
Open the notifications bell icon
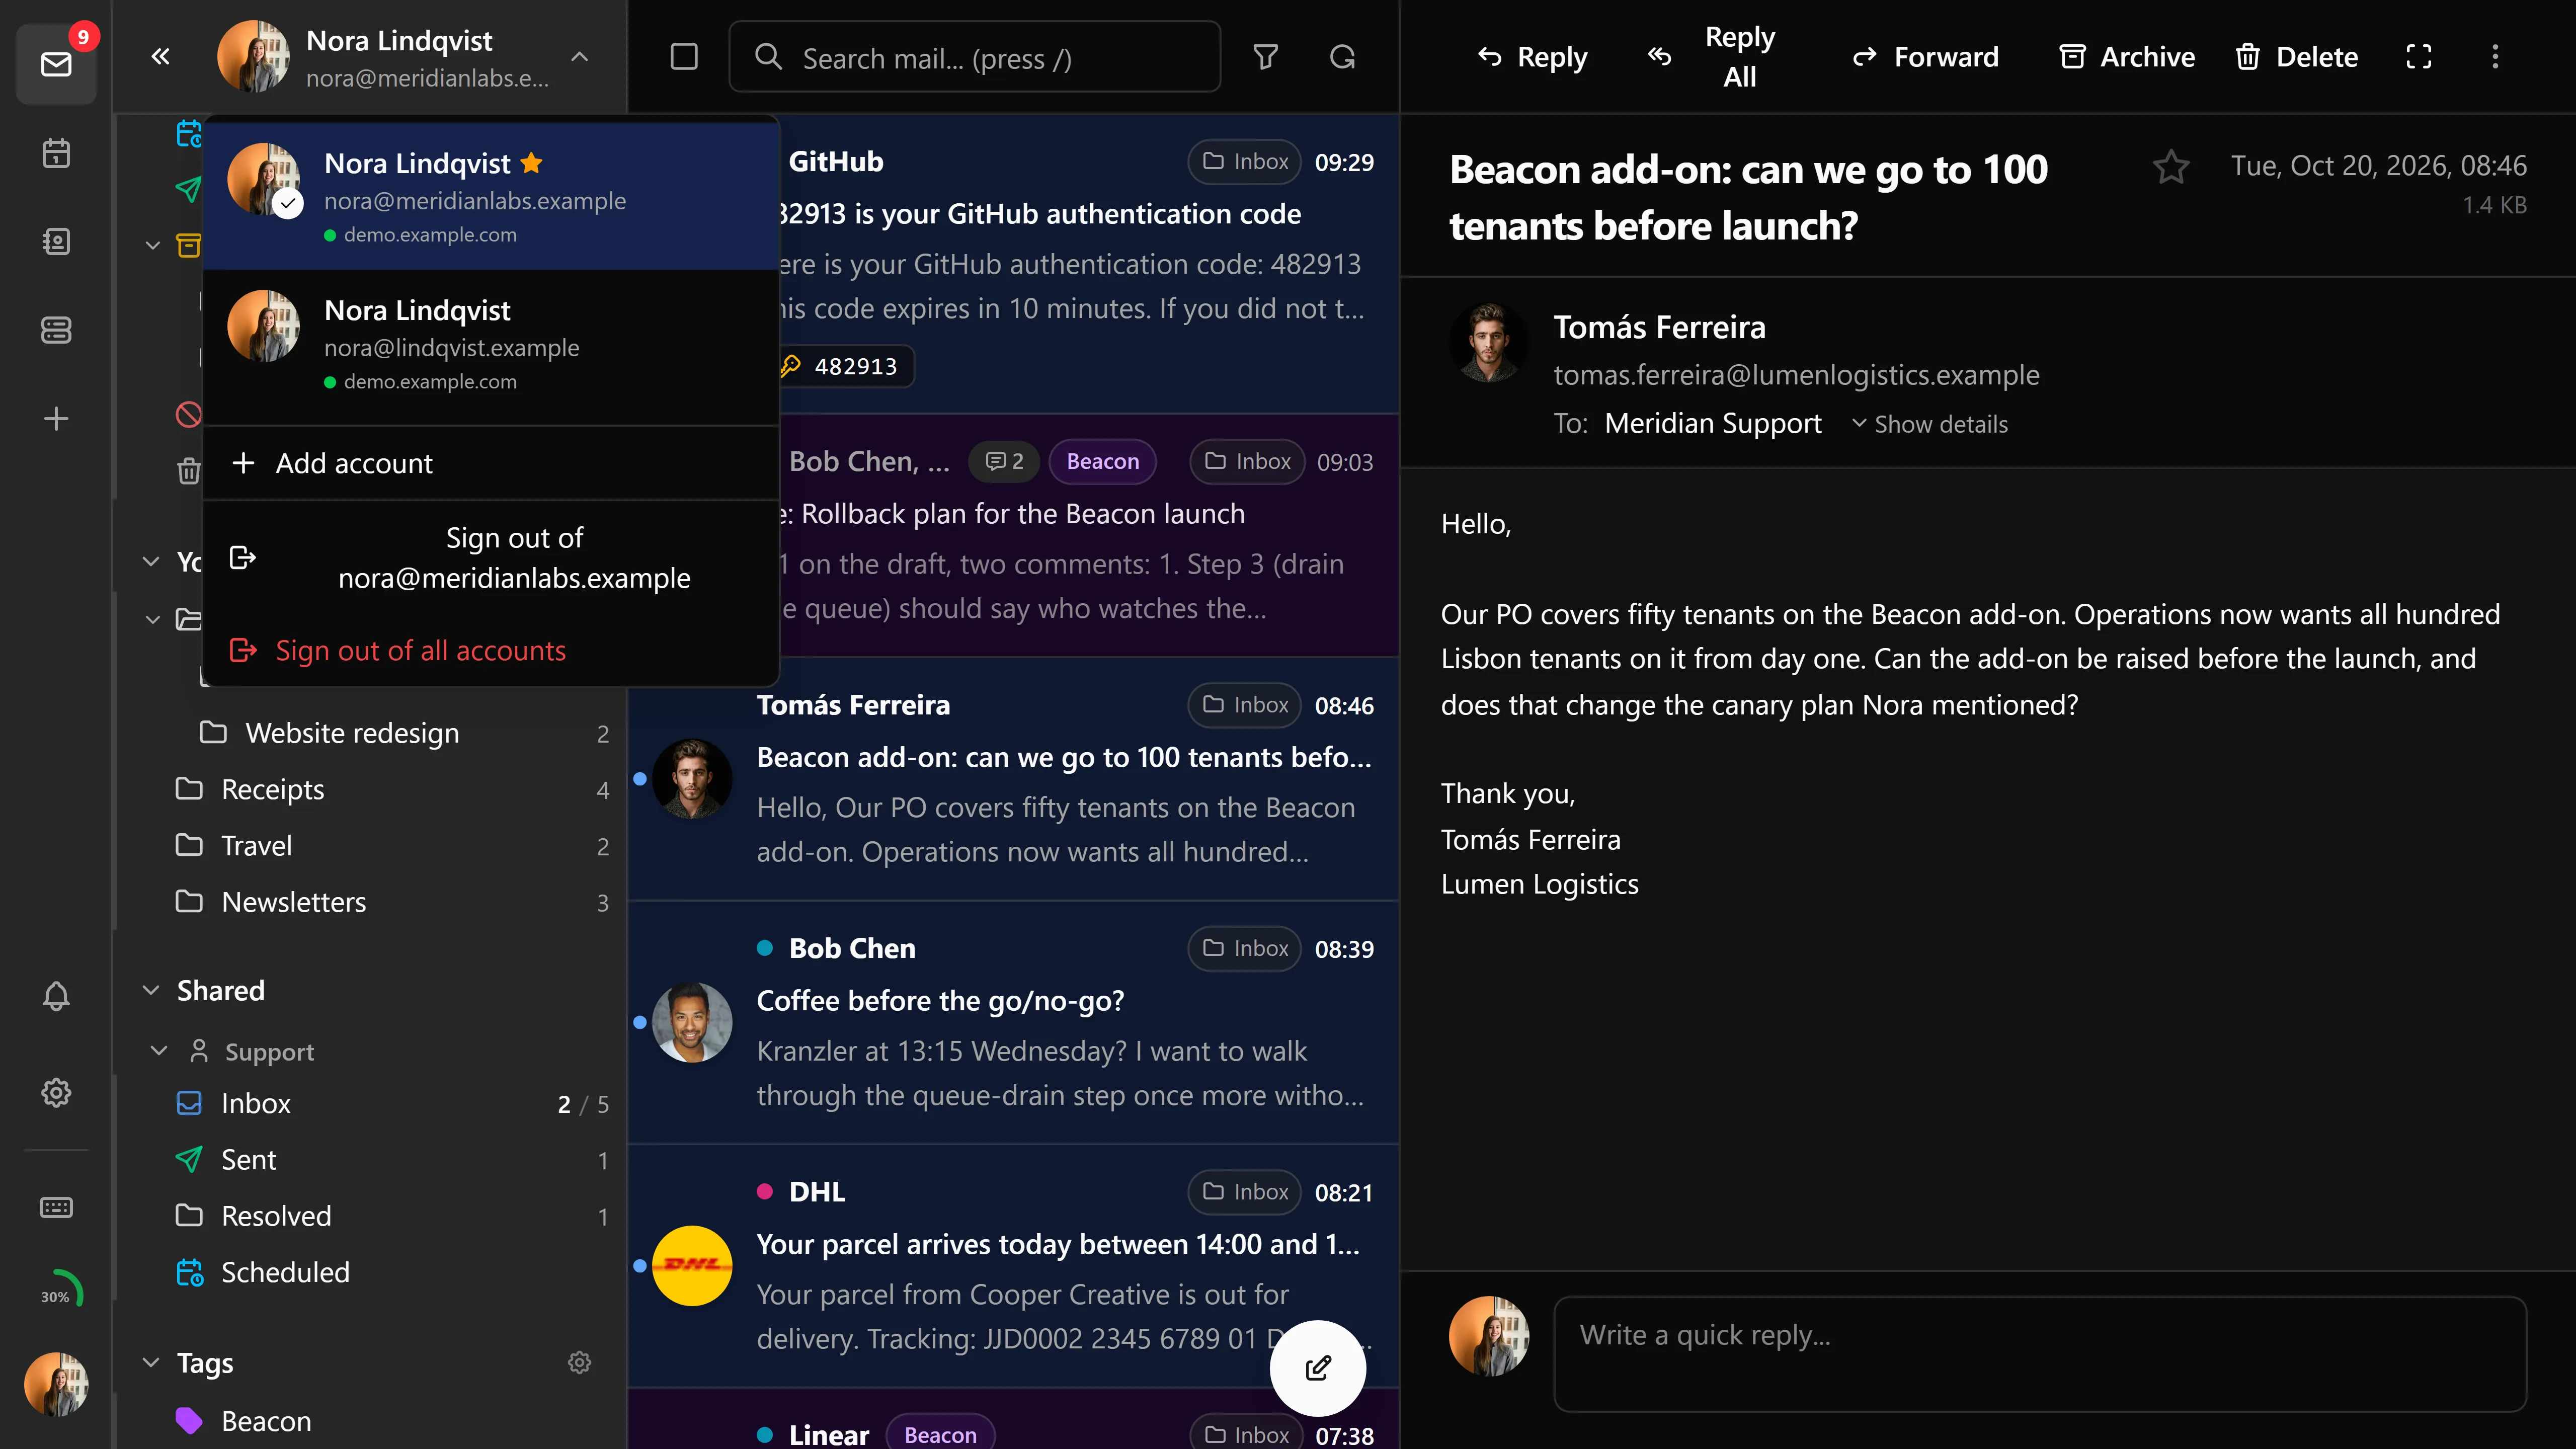tap(56, 996)
